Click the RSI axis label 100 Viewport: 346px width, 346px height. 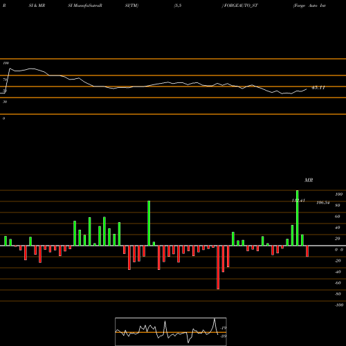pyautogui.click(x=6, y=63)
